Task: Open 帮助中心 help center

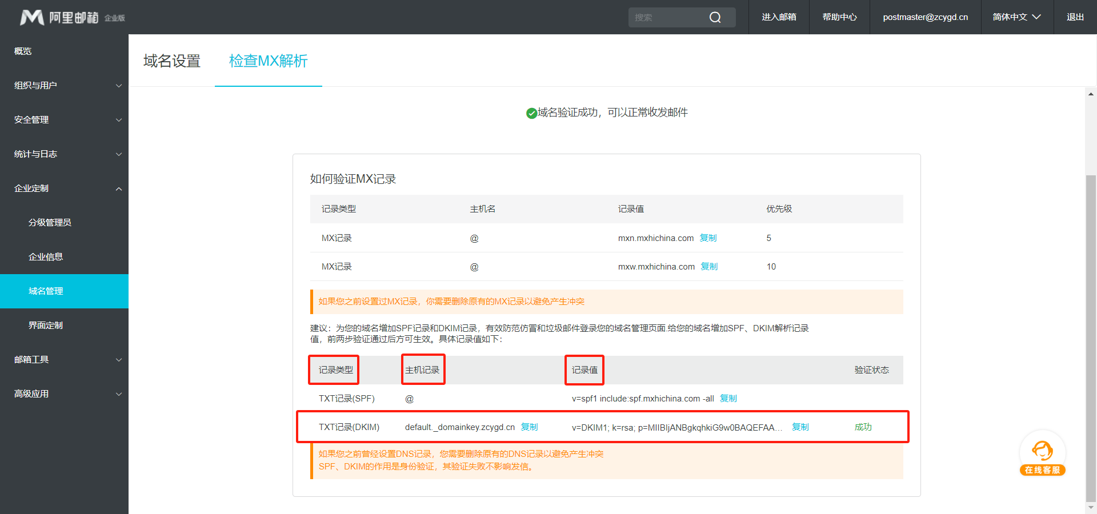Action: tap(839, 17)
